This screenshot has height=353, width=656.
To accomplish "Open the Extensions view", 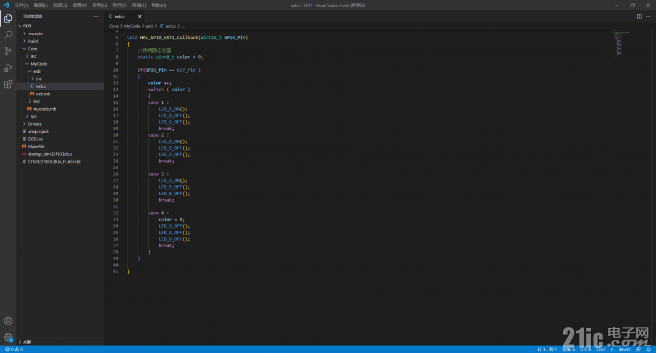I will [8, 84].
